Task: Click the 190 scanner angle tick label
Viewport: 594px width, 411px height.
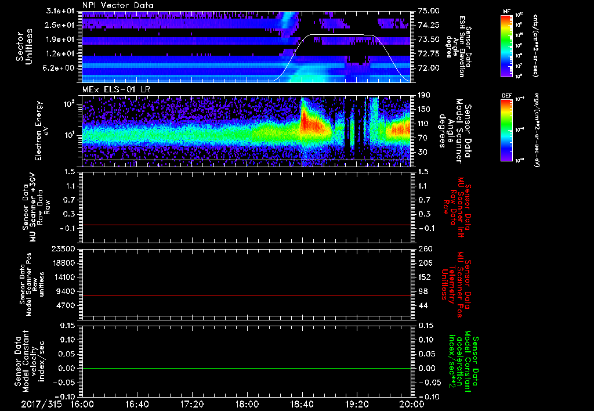Action: pyautogui.click(x=424, y=95)
